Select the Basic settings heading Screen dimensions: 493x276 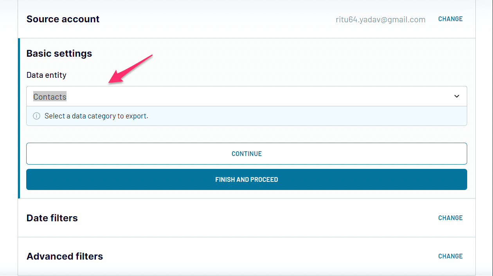click(59, 54)
